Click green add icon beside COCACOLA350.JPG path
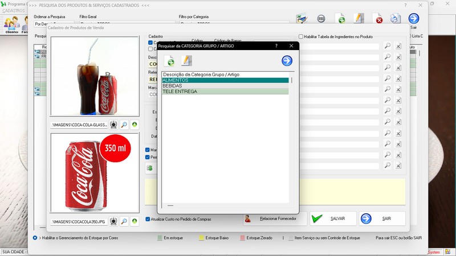Viewport: 456px width, 256px height. pyautogui.click(x=135, y=221)
